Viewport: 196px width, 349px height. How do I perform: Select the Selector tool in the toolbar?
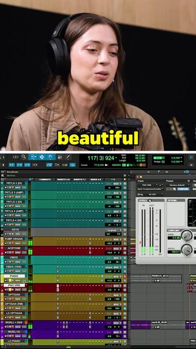click(42, 157)
